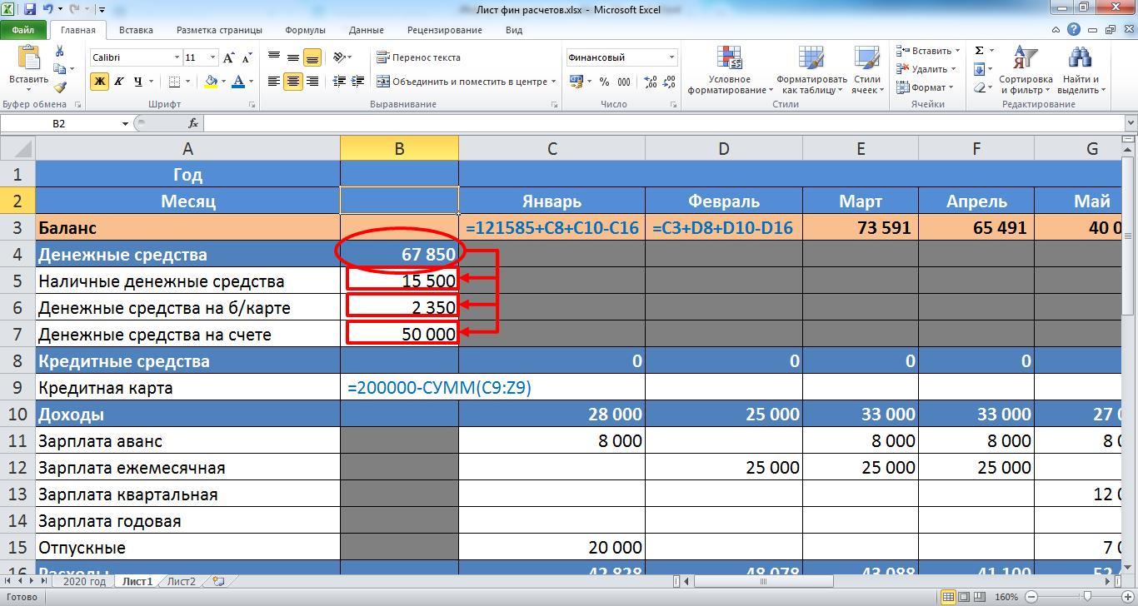
Task: Click the Fill down arrow icon
Action: tap(980, 69)
